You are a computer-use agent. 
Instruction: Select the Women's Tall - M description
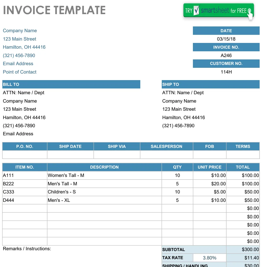66,175
